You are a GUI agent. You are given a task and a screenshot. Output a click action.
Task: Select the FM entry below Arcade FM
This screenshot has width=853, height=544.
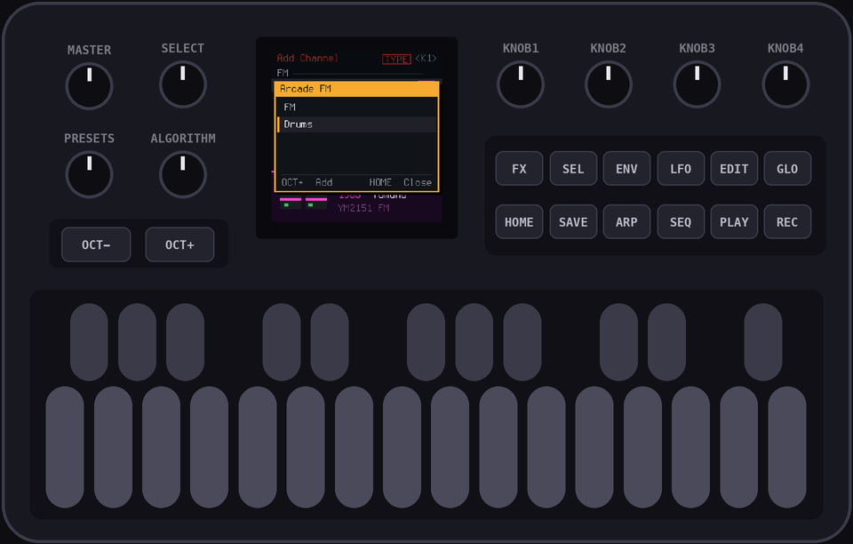tap(357, 108)
